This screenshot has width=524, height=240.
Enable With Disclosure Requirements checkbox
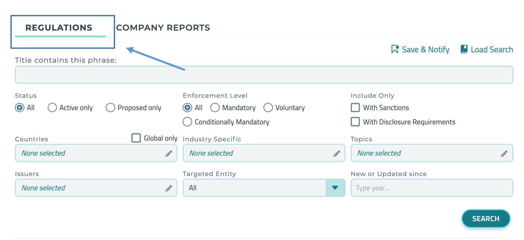[355, 122]
